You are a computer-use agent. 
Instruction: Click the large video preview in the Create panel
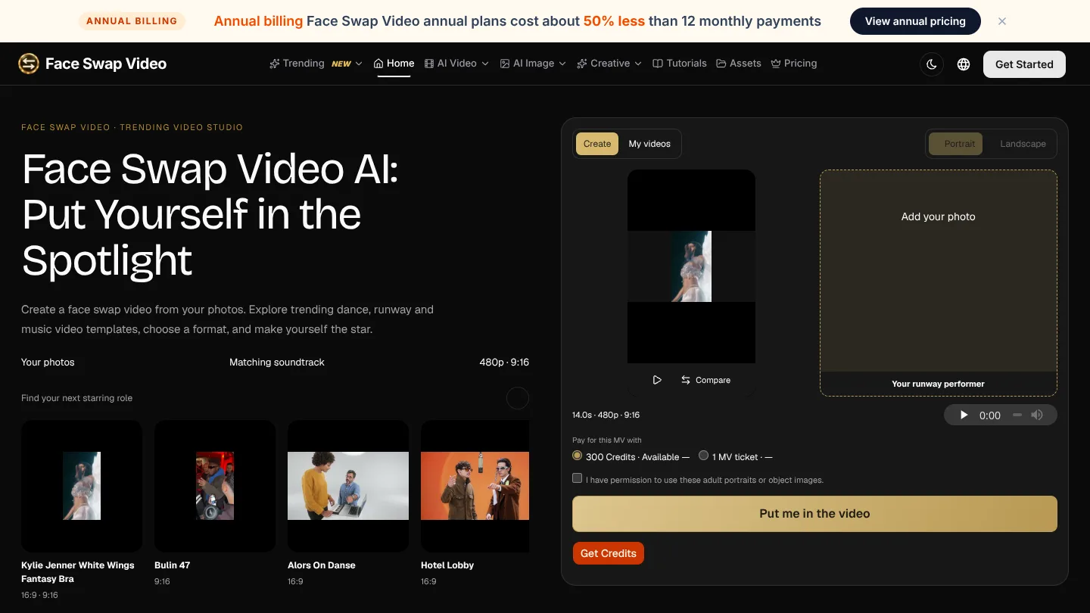[691, 266]
